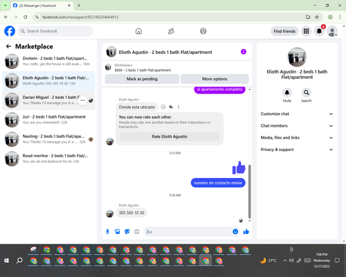This screenshot has height=277, width=346.
Task: Open Dretwin conversation in list
Action: tap(48, 62)
